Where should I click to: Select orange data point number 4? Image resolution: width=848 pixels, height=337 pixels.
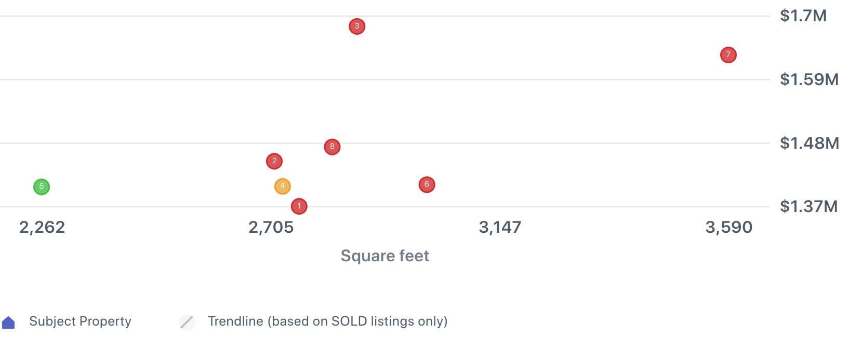282,186
